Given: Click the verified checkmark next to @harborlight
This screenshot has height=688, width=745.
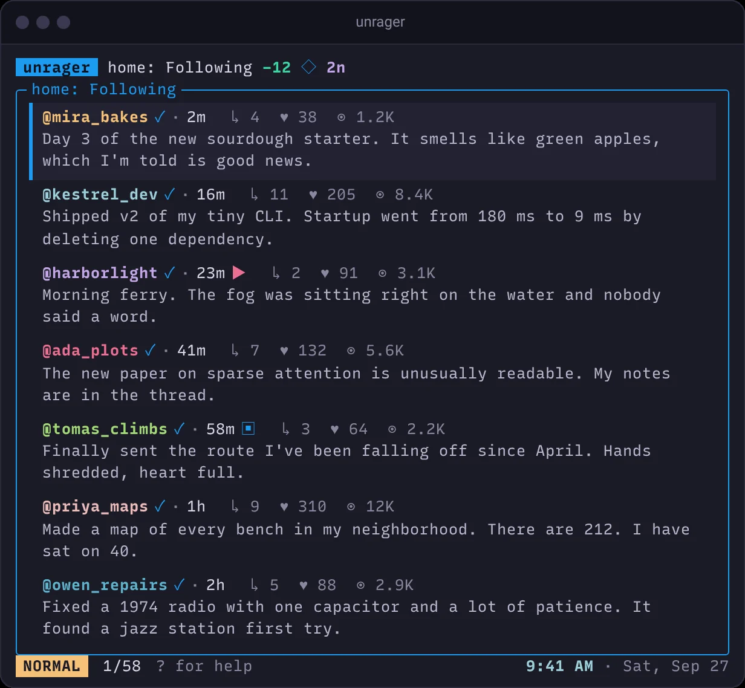Looking at the screenshot, I should tap(169, 273).
